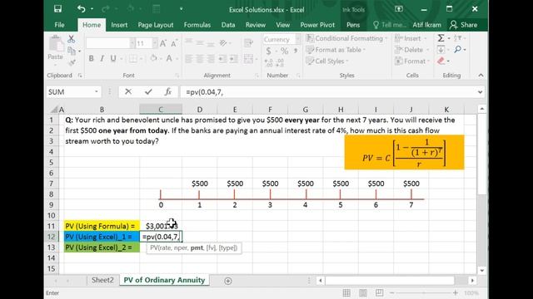Switch to the Insert ribbon tab
This screenshot has height=299, width=533.
click(x=119, y=25)
